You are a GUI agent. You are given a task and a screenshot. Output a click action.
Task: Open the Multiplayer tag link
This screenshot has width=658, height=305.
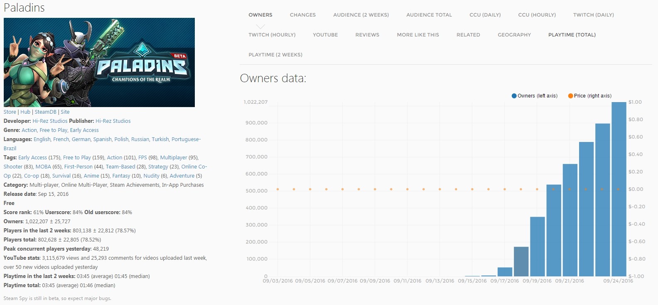(x=174, y=158)
